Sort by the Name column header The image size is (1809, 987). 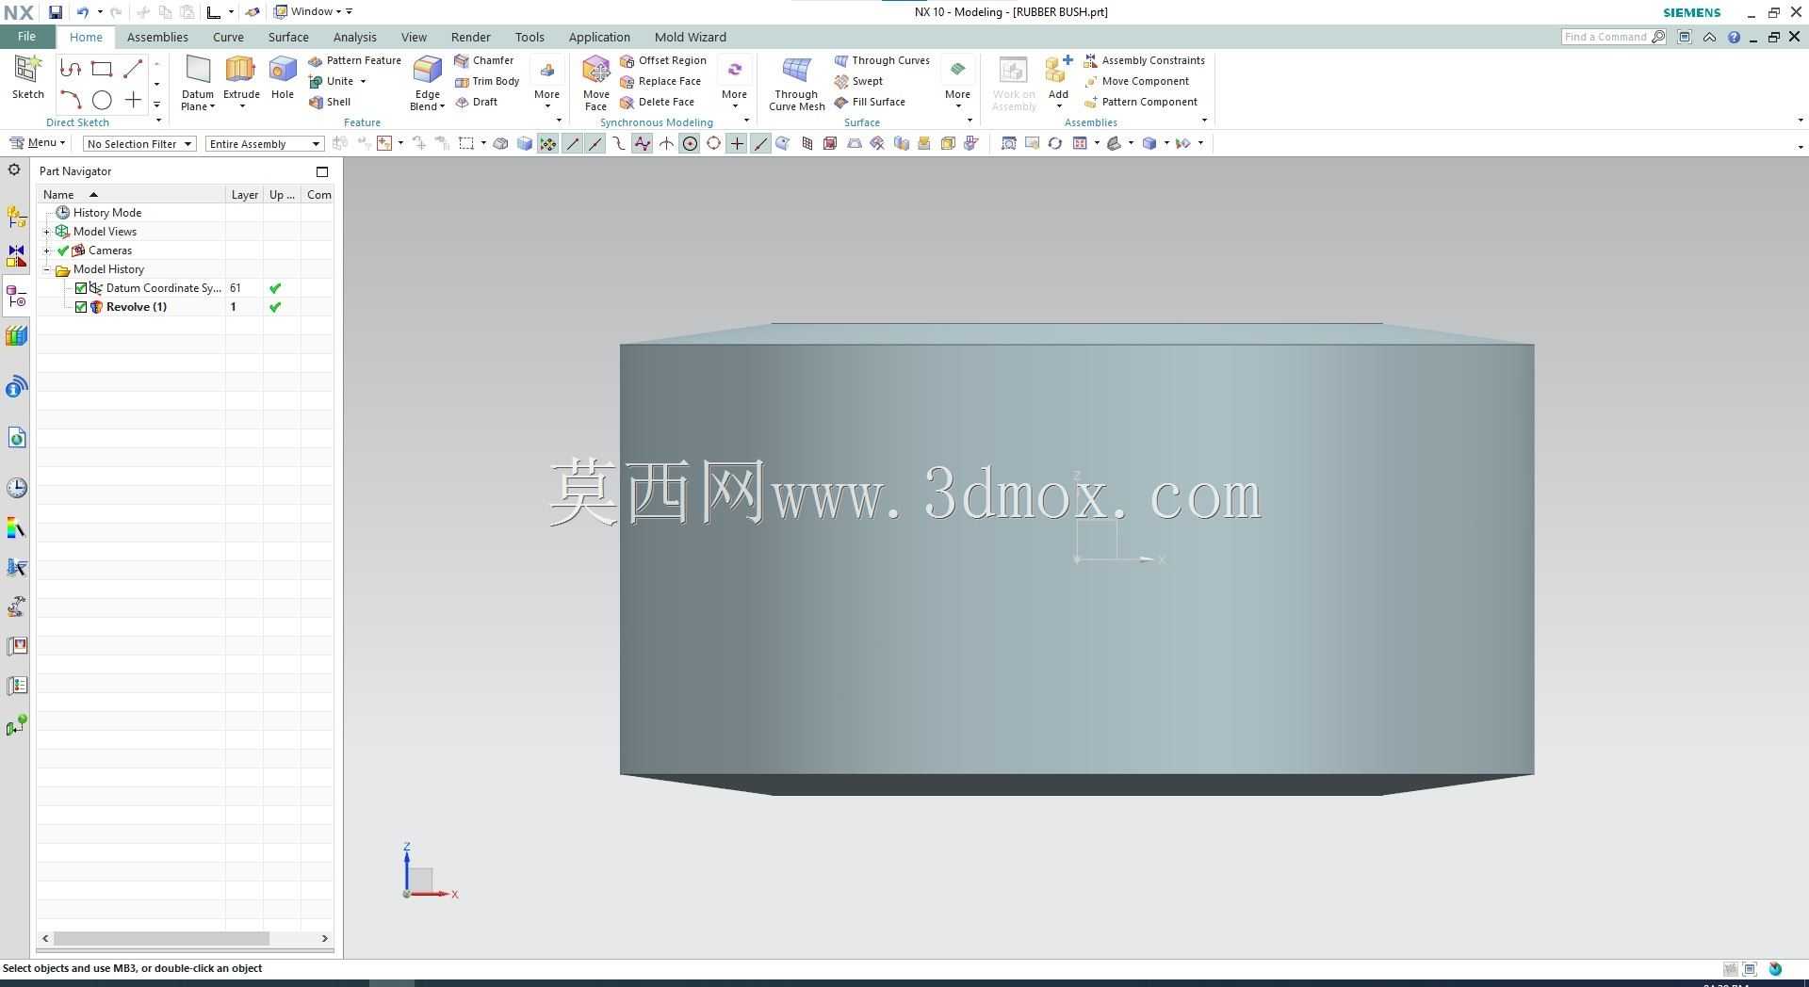point(132,194)
